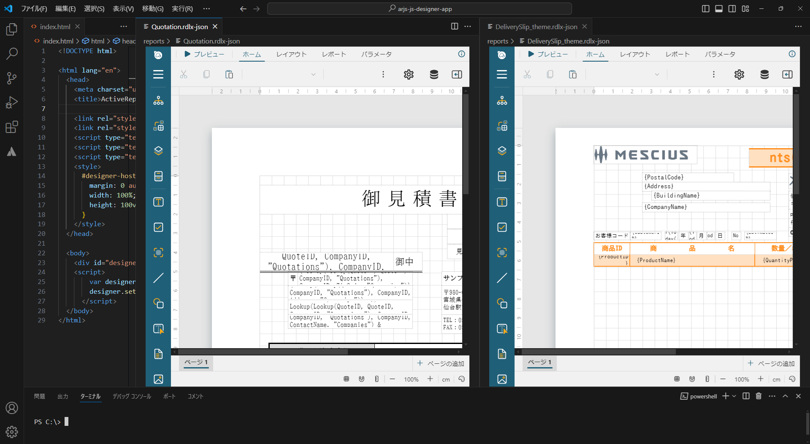Open the layers icon in Quotation designer
The image size is (810, 444).
158,151
